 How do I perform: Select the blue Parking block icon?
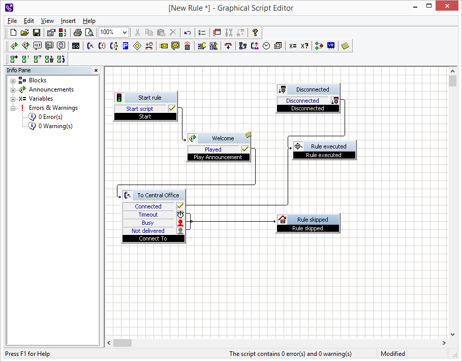pyautogui.click(x=125, y=46)
